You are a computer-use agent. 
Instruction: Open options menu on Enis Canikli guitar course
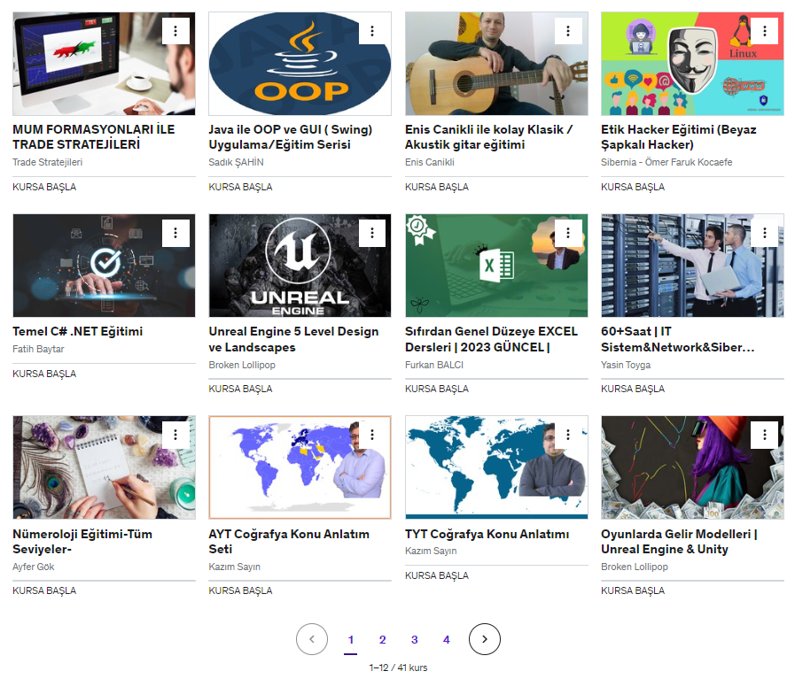(568, 31)
